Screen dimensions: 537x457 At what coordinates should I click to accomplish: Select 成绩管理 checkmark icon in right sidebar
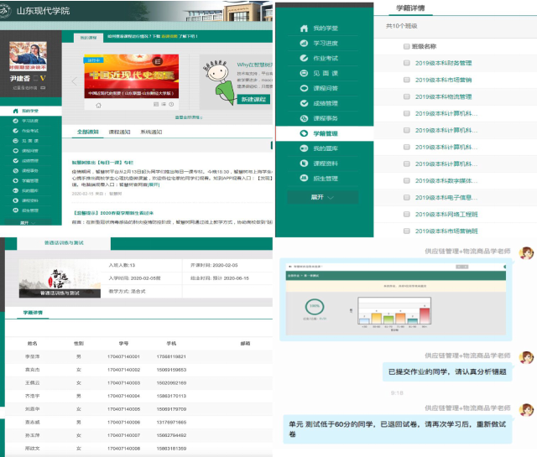tap(304, 103)
